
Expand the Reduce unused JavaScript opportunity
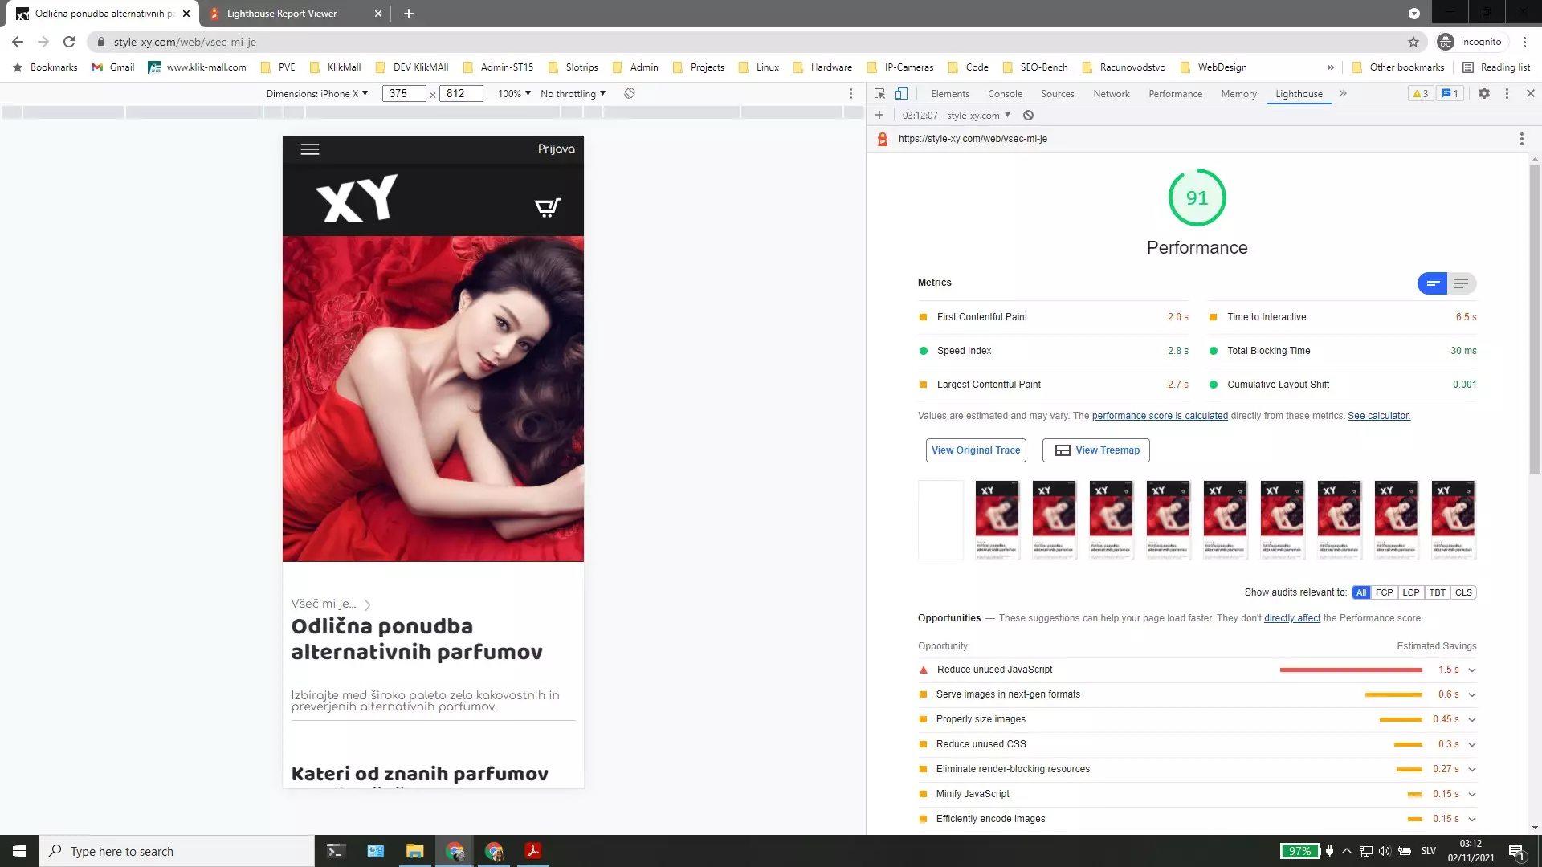1472,670
